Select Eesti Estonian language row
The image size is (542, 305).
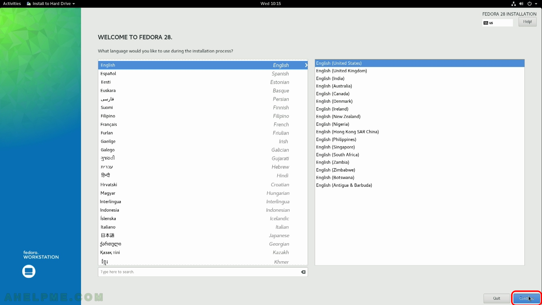(x=203, y=82)
